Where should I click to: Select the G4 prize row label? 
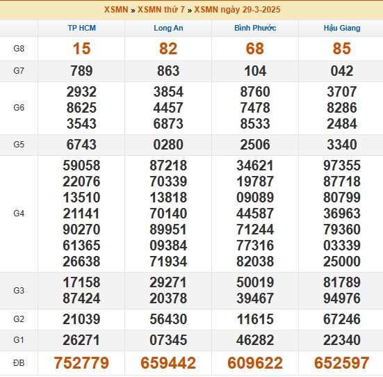click(x=19, y=214)
